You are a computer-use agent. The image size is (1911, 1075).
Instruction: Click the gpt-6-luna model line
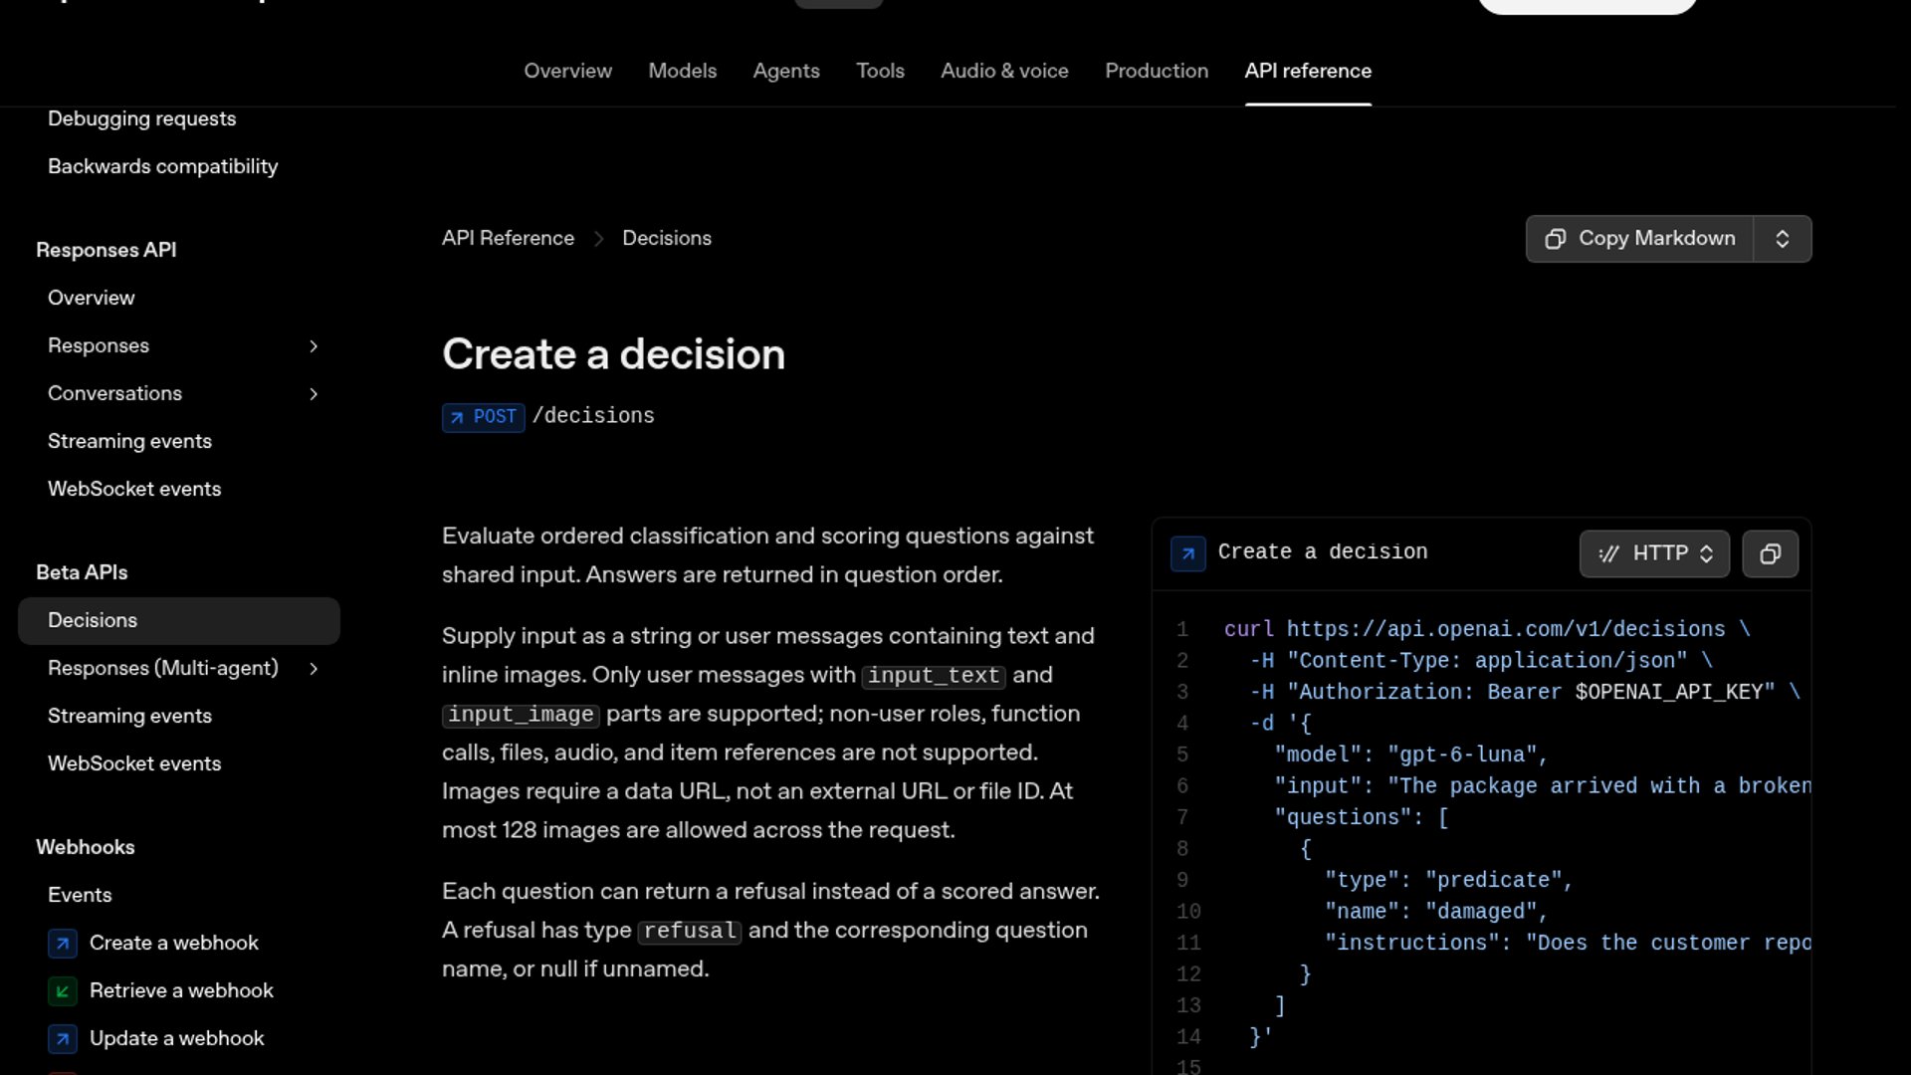pos(1411,754)
